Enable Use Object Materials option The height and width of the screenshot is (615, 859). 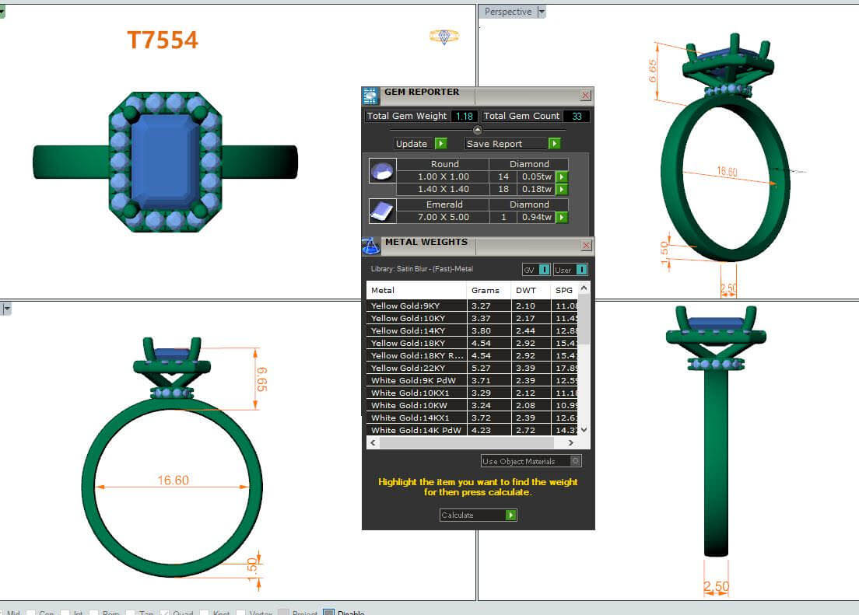[575, 461]
